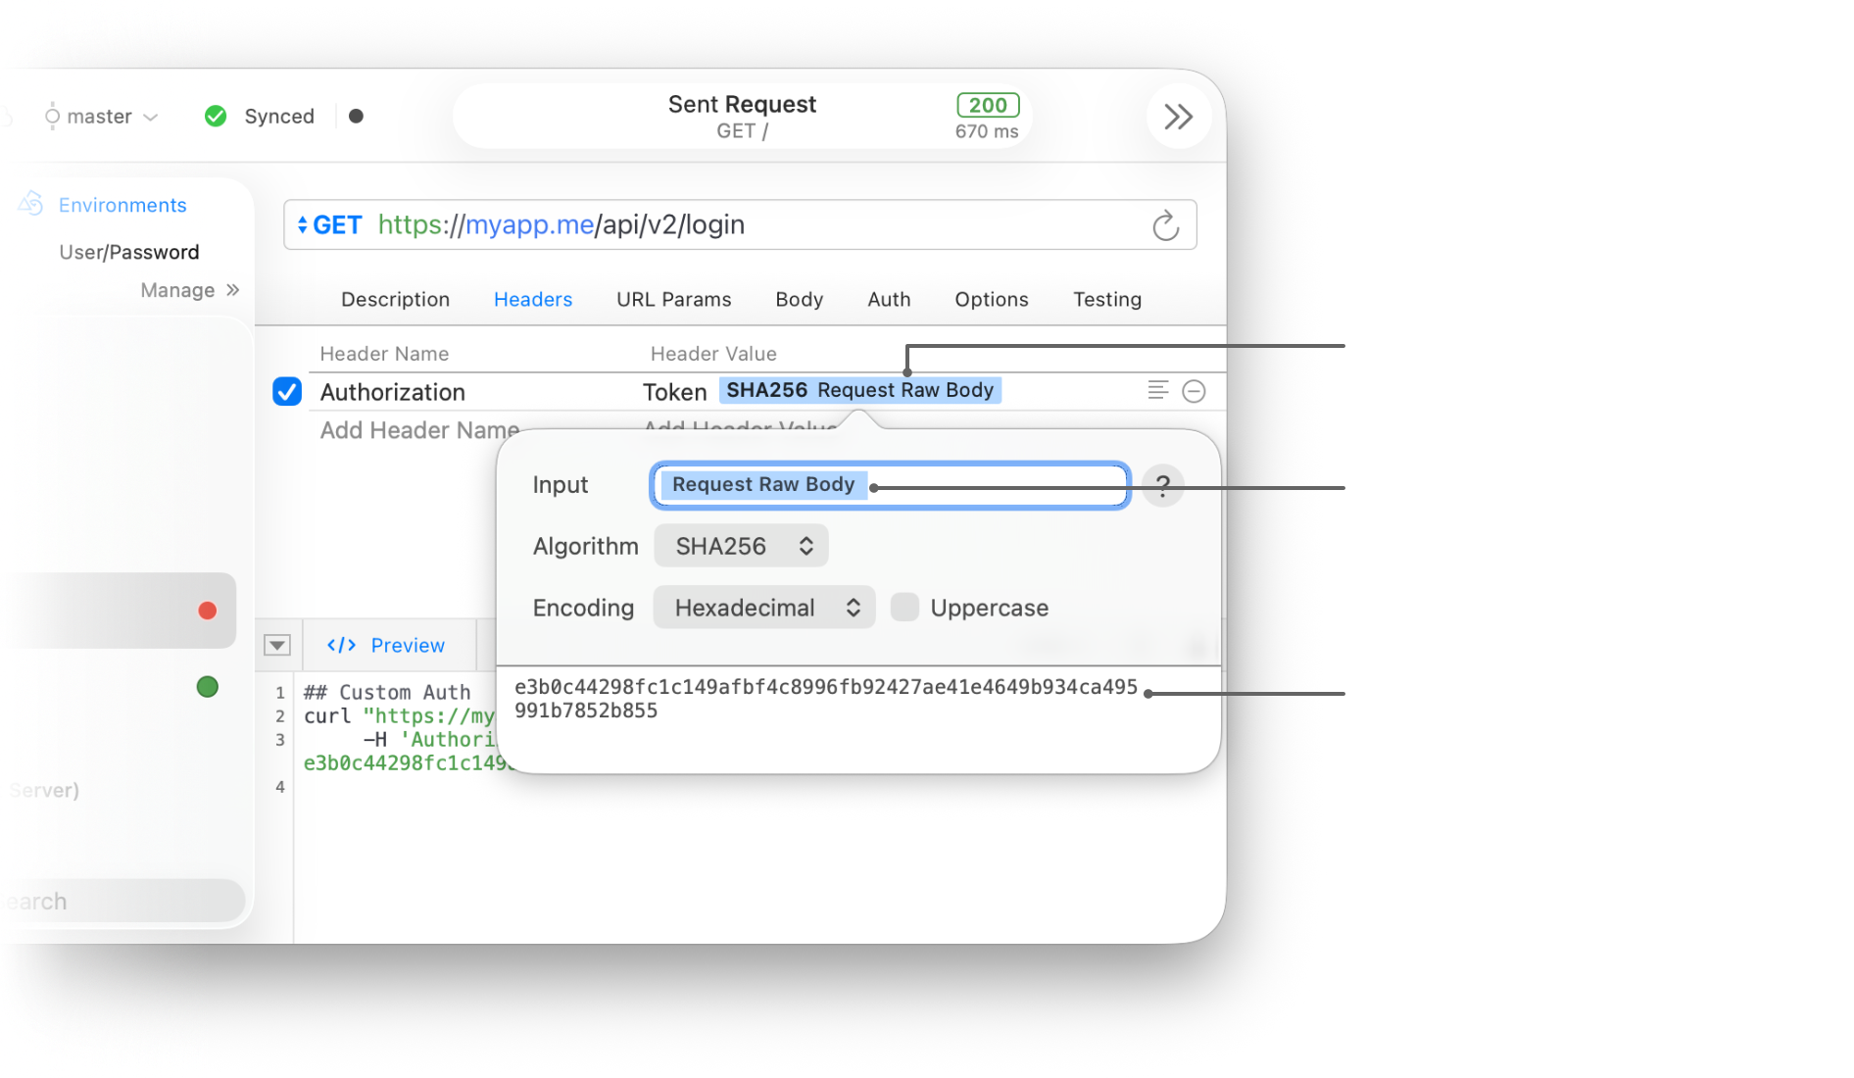The width and height of the screenshot is (1854, 1078).
Task: Click the red status dot in sidebar
Action: pyautogui.click(x=207, y=611)
